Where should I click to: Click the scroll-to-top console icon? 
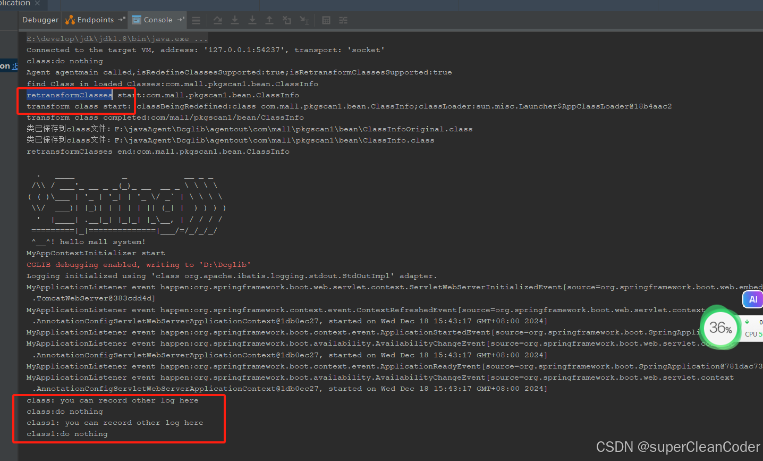217,20
